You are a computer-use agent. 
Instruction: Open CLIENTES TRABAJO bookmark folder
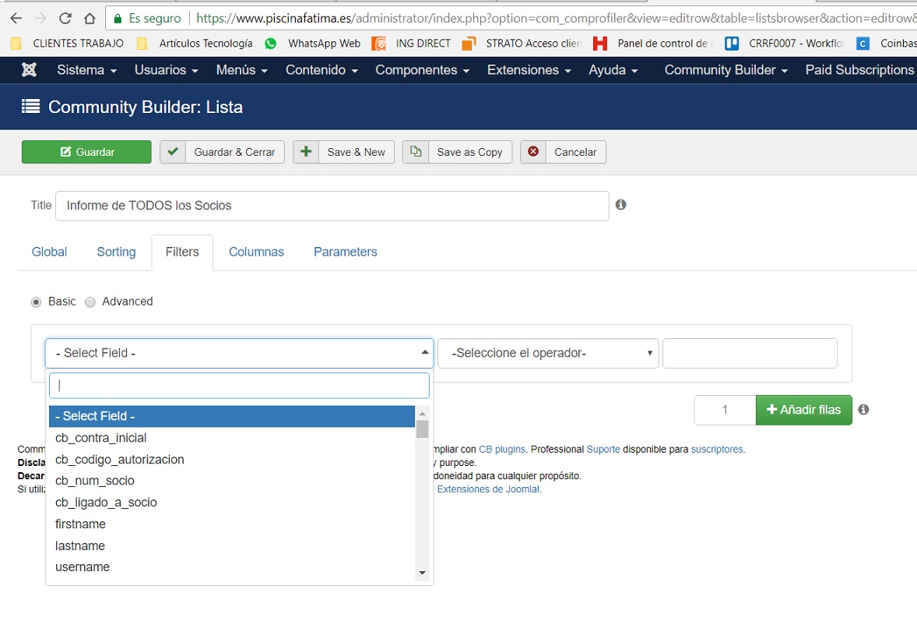68,44
